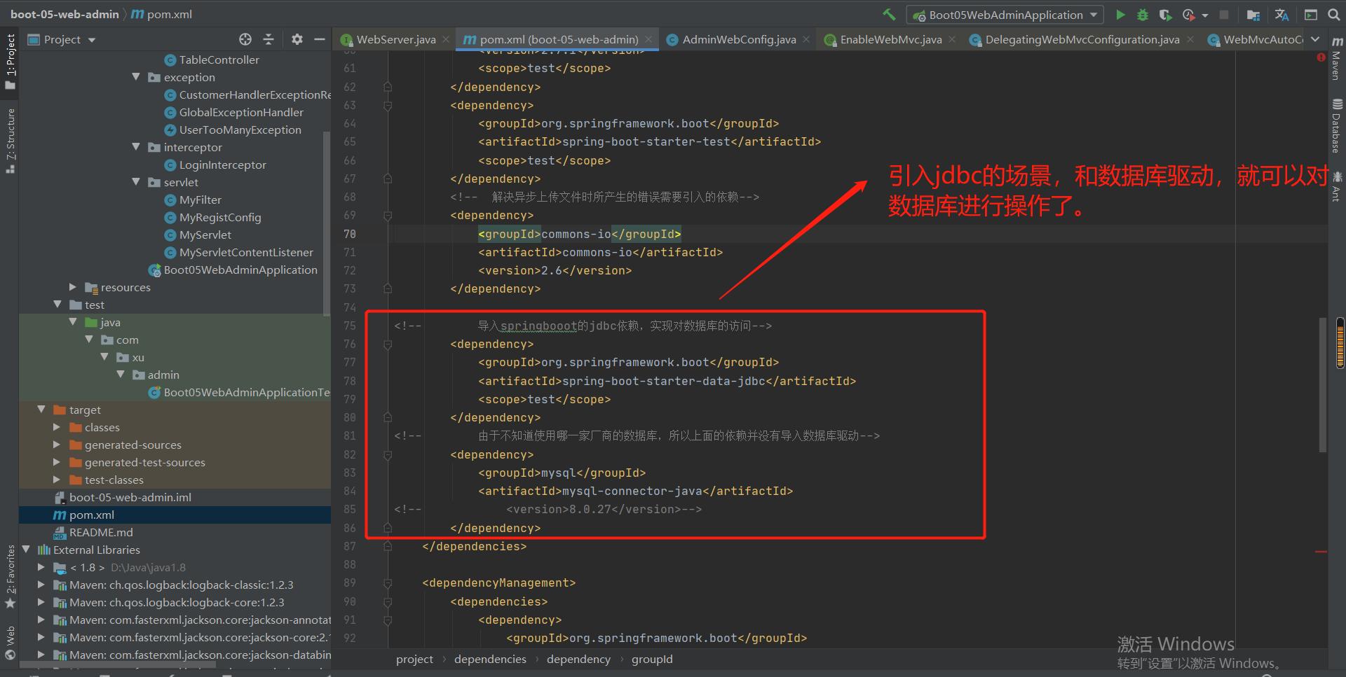
Task: Click the 'project' breadcrumb at bottom
Action: (414, 659)
